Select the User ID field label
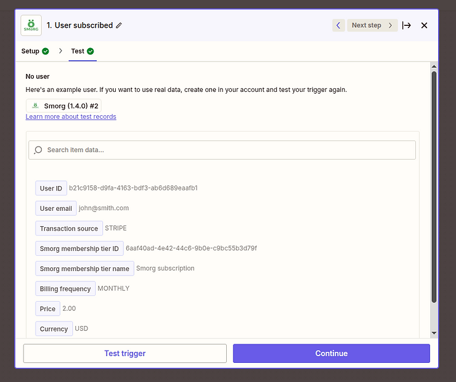Viewport: 456px width, 382px height. pyautogui.click(x=51, y=189)
